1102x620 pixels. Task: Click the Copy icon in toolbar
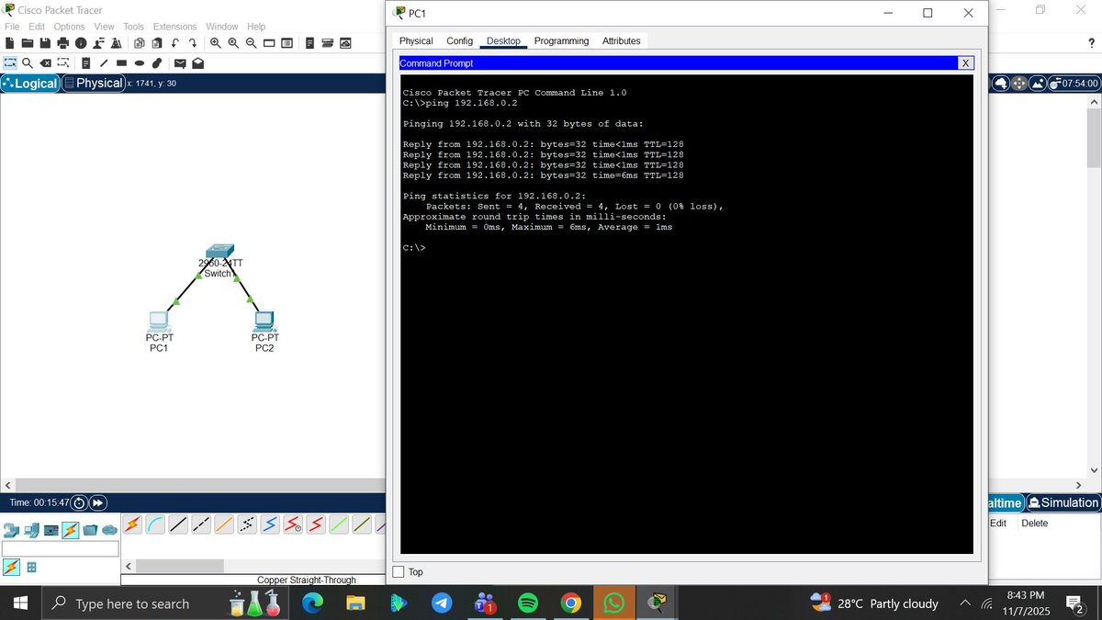[x=139, y=43]
